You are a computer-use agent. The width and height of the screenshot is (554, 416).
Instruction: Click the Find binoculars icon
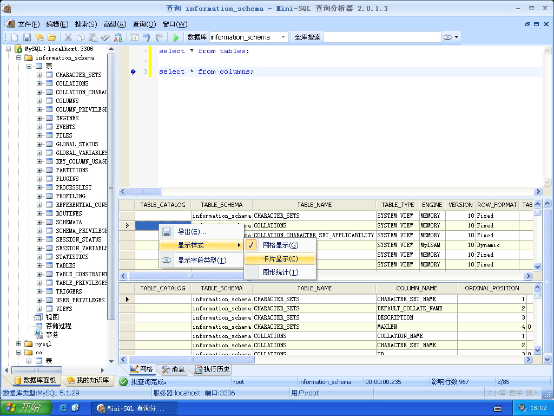point(105,37)
